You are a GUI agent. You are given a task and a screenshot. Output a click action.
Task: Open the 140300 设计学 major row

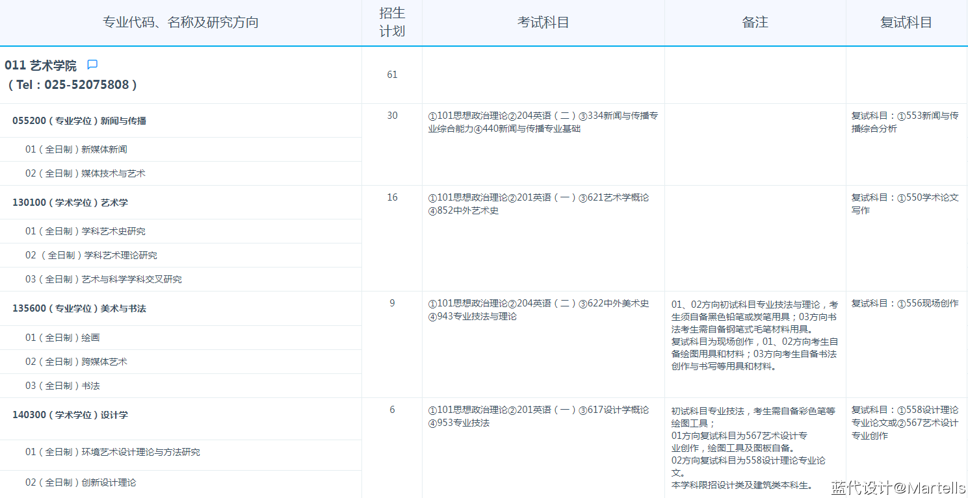70,415
